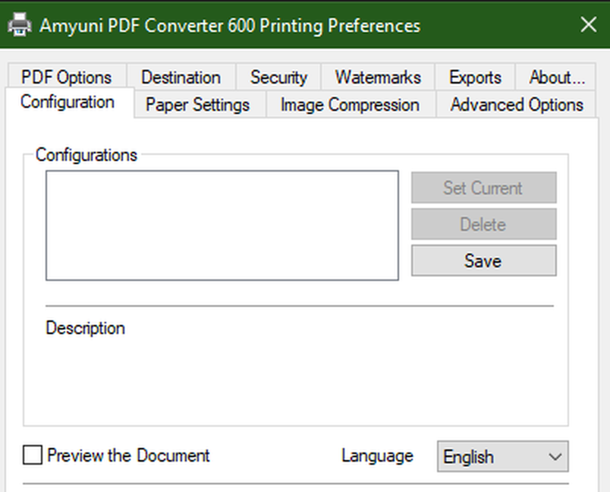
Task: Click inside the Configurations list box
Action: [222, 225]
